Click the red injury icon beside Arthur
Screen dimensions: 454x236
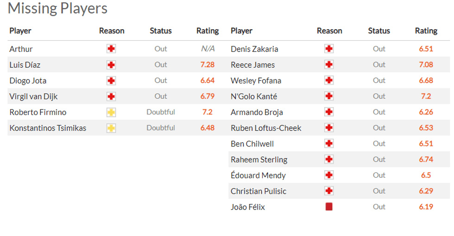tap(111, 49)
